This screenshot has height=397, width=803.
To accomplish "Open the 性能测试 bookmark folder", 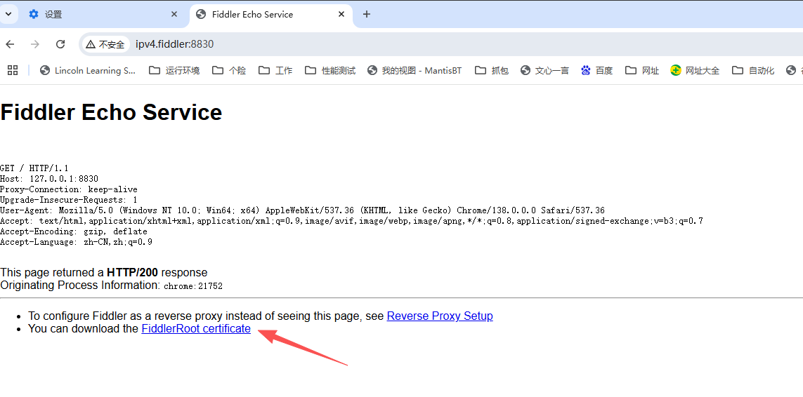I will (329, 71).
